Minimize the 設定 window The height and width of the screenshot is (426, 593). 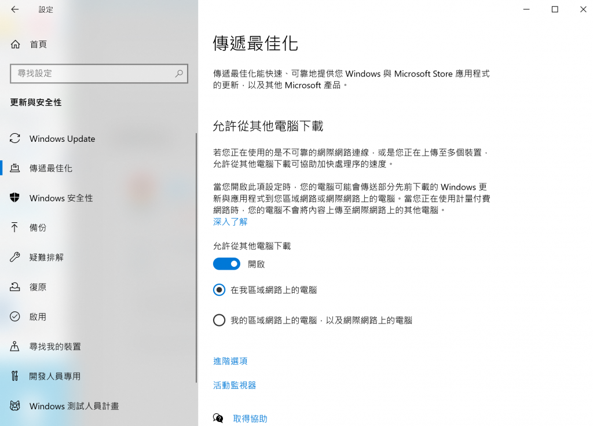526,9
